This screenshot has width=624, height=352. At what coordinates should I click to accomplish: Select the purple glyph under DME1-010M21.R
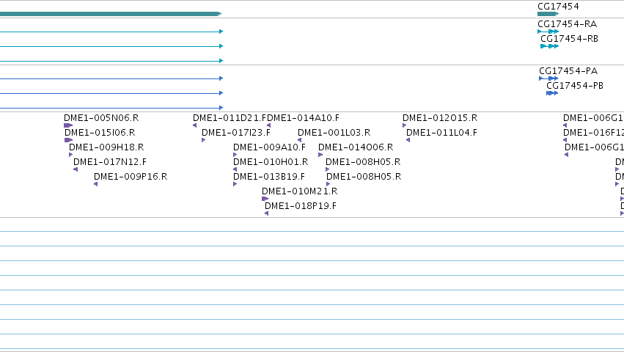[x=265, y=199]
